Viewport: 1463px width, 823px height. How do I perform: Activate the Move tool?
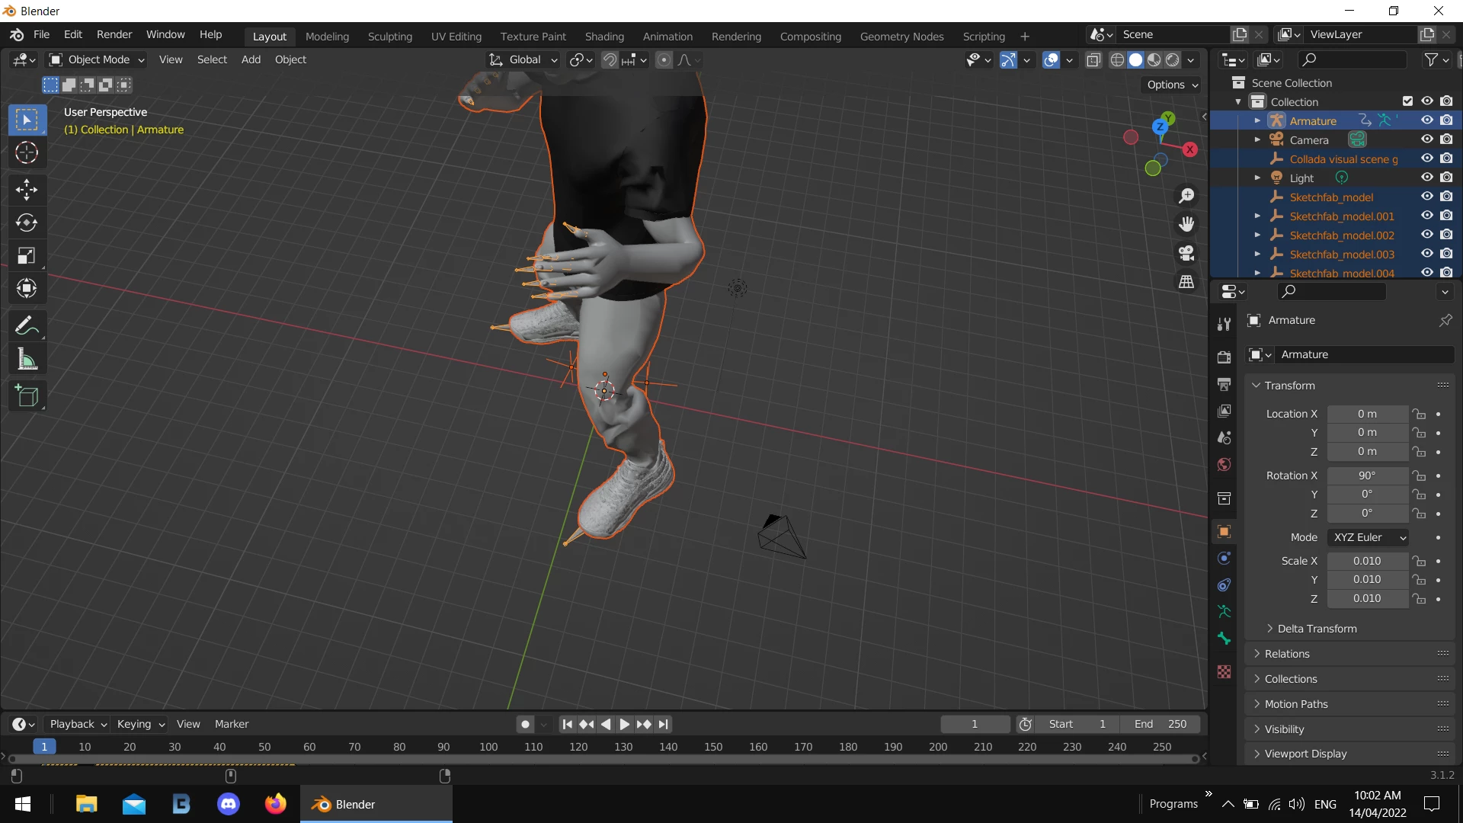tap(27, 189)
